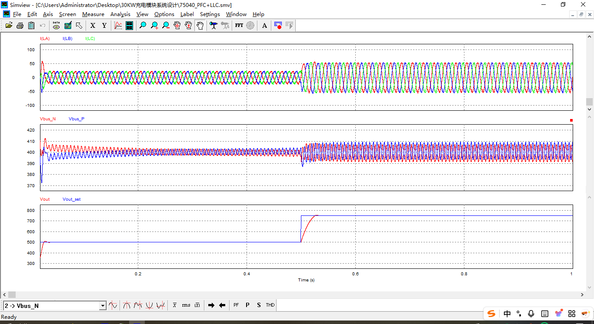Toggle the pan hand tool
The height and width of the screenshot is (324, 594).
pyautogui.click(x=200, y=26)
